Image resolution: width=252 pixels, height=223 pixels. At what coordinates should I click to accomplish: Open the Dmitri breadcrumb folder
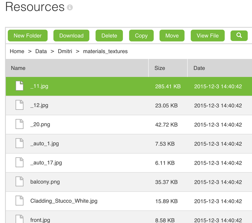click(x=65, y=51)
